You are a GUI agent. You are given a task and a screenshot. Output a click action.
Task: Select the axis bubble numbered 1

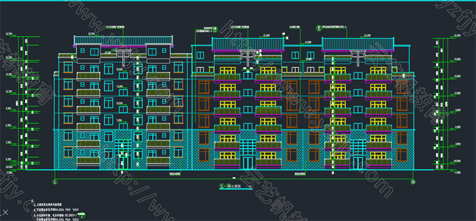(x=55, y=182)
